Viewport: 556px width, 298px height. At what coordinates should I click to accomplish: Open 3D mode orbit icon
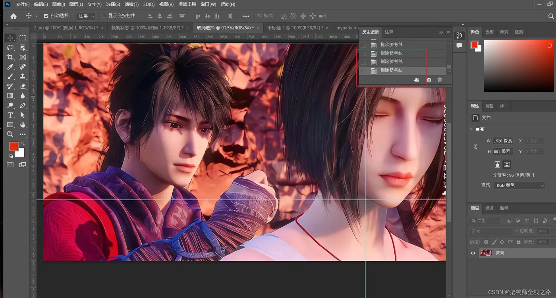pyautogui.click(x=284, y=16)
